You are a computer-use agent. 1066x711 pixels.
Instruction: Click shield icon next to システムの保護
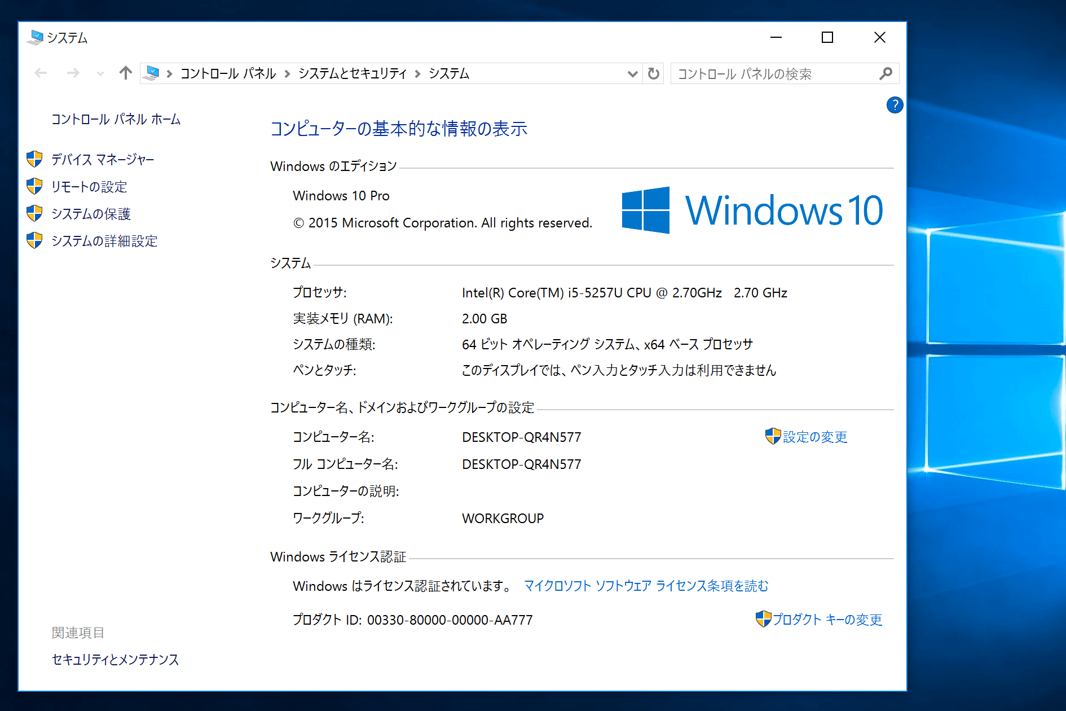tap(34, 213)
